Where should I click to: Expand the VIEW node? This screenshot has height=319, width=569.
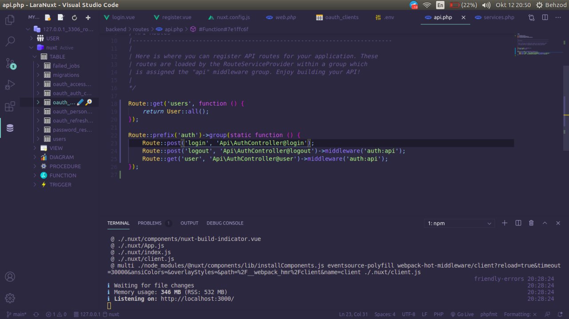(x=35, y=148)
